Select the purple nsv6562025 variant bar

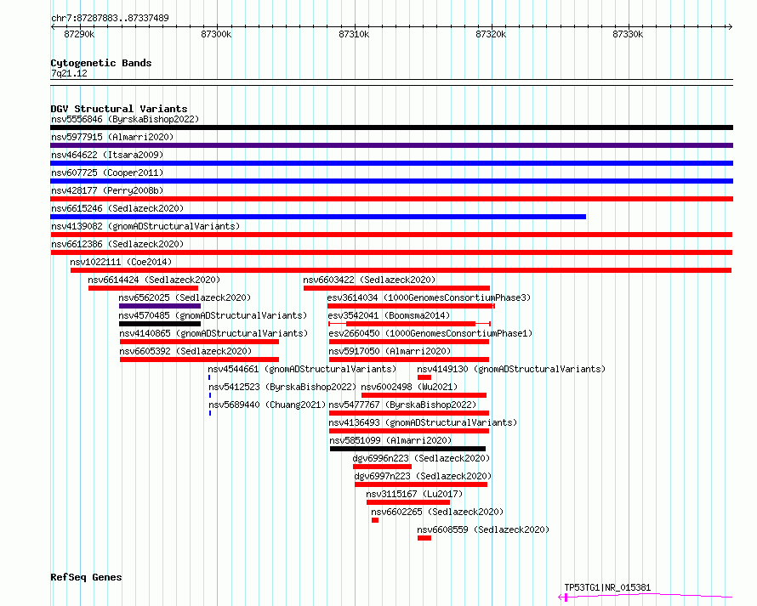pyautogui.click(x=160, y=306)
